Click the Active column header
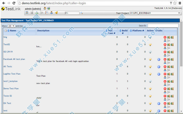The width and height of the screenshot is (183, 114). pos(150,31)
